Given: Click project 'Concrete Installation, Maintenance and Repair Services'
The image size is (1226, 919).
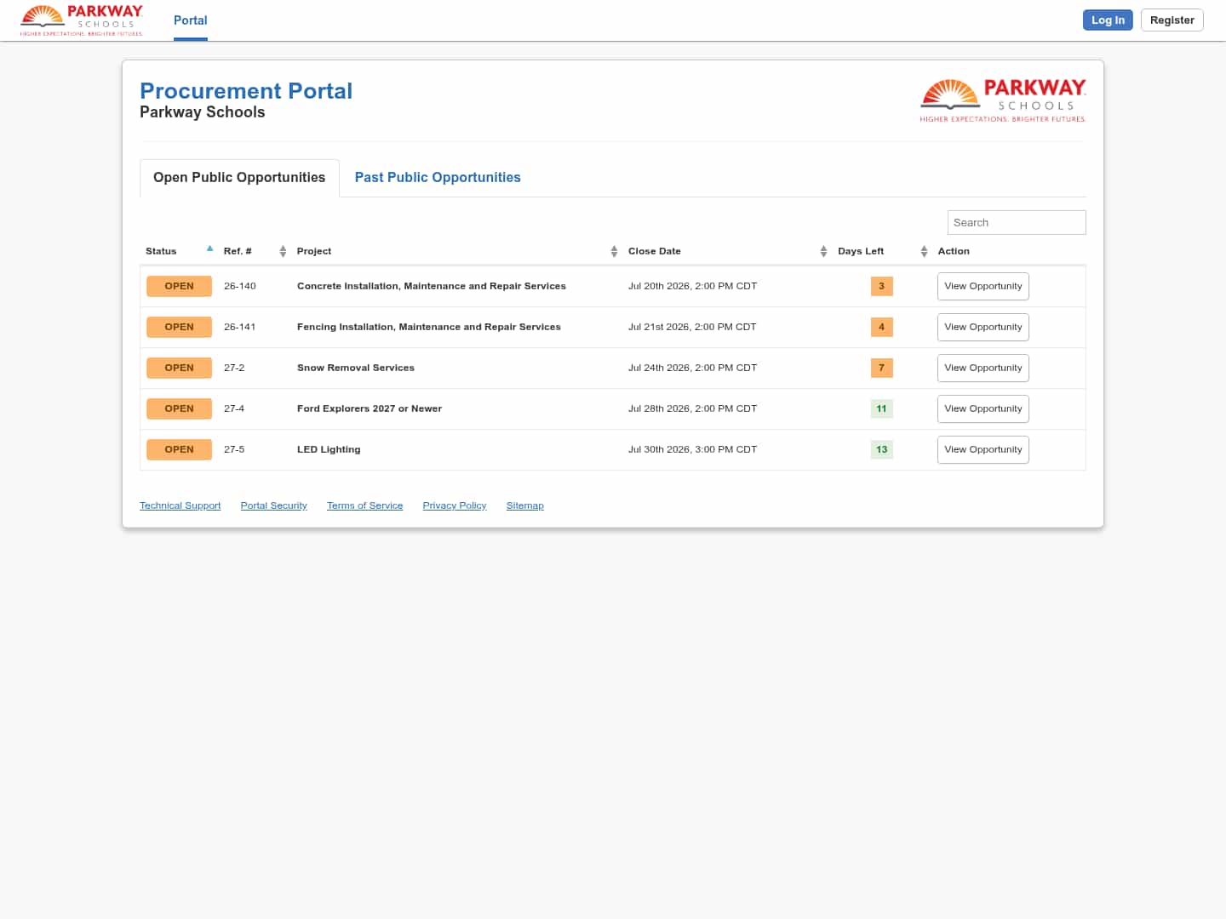Looking at the screenshot, I should pos(432,286).
